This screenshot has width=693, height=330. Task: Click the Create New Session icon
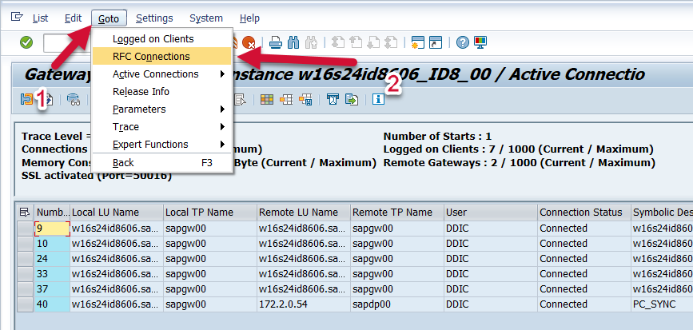[x=417, y=42]
